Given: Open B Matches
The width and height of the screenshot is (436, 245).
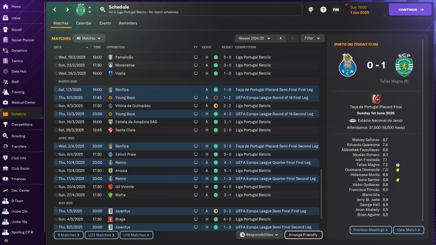Looking at the screenshot, I should (x=68, y=235).
